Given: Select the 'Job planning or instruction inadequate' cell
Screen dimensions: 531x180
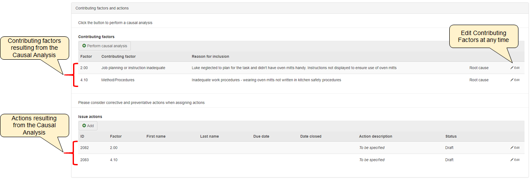Looking at the screenshot, I should pos(133,68).
